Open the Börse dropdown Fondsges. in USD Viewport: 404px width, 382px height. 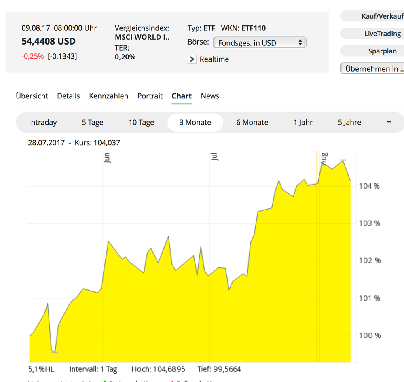tap(260, 42)
